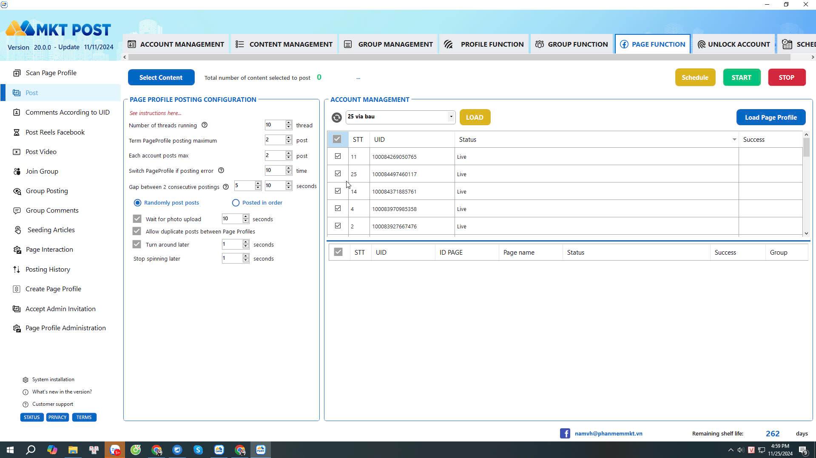Switch to Unlock Account tab

pyautogui.click(x=734, y=44)
